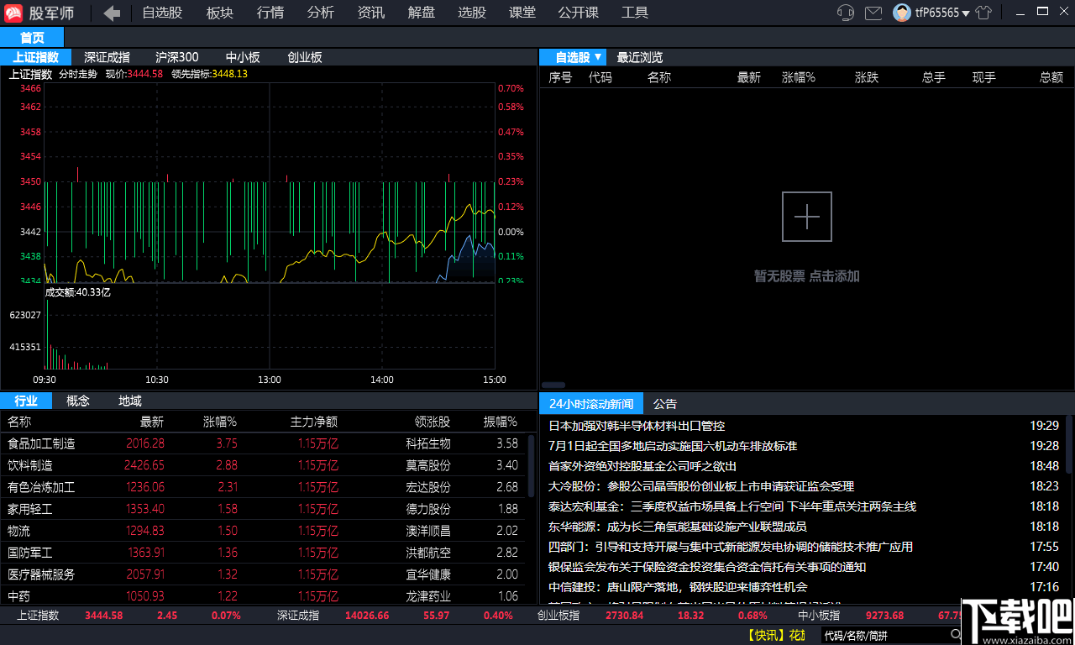The height and width of the screenshot is (645, 1075).
Task: Switch to the 创业板 chart tab
Action: tap(305, 57)
